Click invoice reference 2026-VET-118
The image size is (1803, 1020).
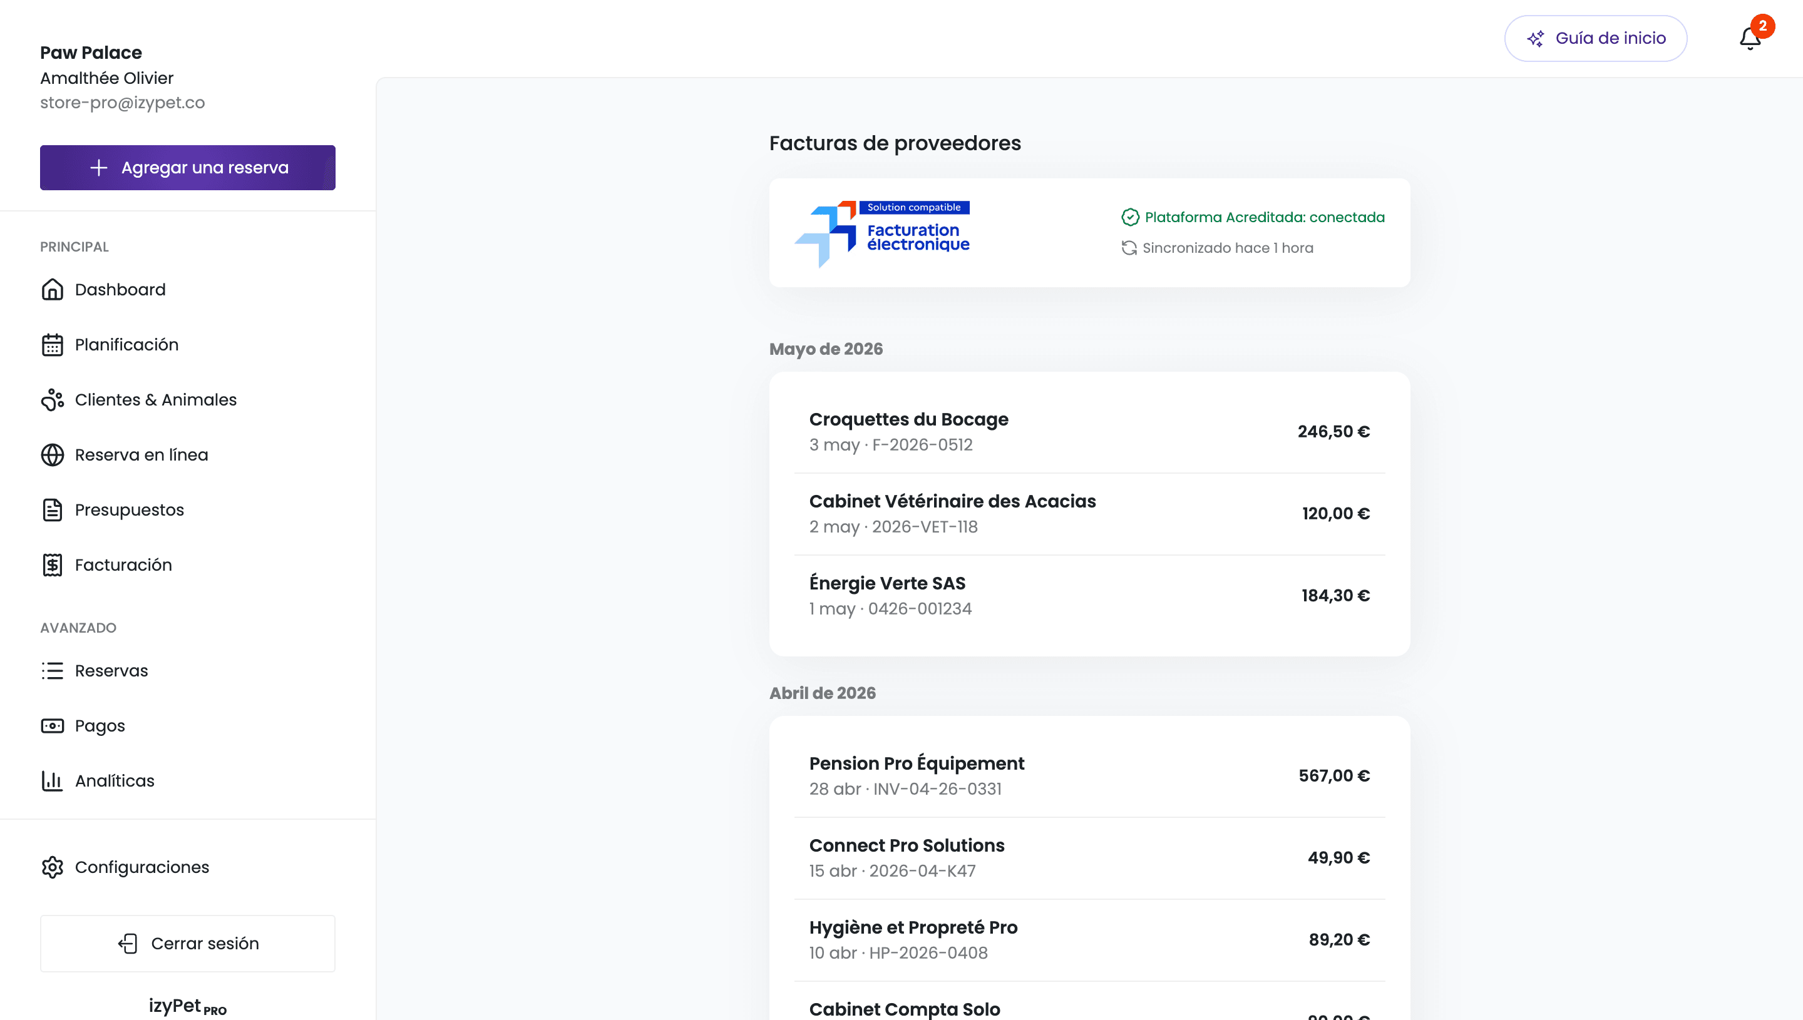924,527
